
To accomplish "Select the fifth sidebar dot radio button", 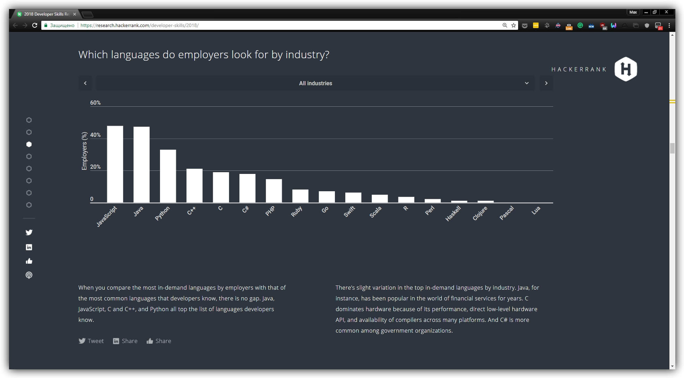I will click(29, 168).
